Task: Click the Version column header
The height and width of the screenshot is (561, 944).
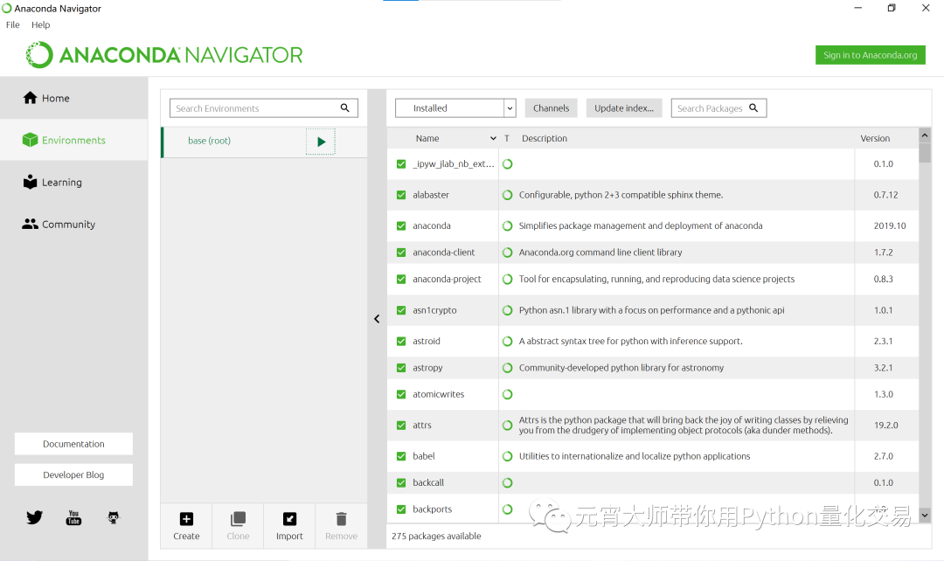Action: click(875, 138)
